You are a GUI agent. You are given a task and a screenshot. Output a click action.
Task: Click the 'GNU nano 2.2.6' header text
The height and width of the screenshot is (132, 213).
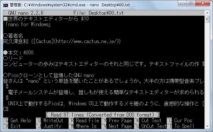[x=26, y=13]
